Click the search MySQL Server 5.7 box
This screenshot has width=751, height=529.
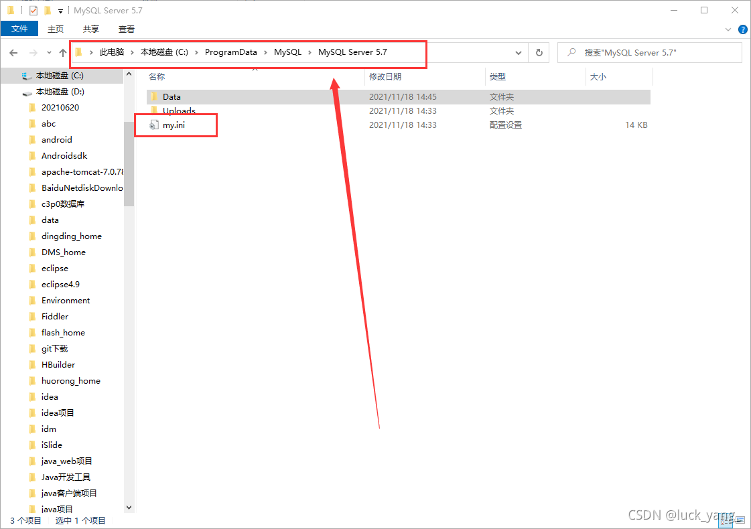coord(649,53)
